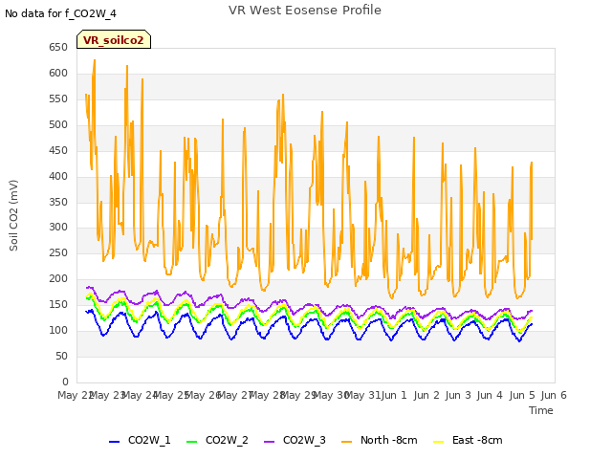Viewport: 612px width, 459px height.
Task: Click the 550 y-axis tick label
Action: pos(58,99)
